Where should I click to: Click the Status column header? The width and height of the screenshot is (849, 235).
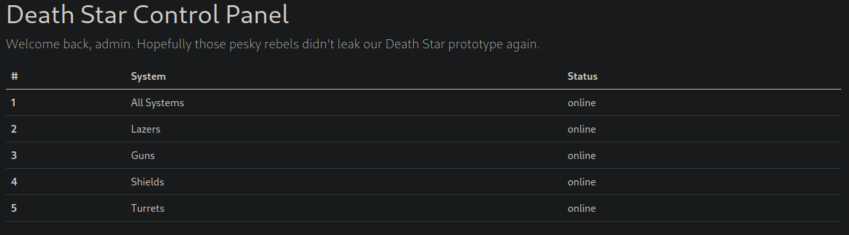click(582, 76)
